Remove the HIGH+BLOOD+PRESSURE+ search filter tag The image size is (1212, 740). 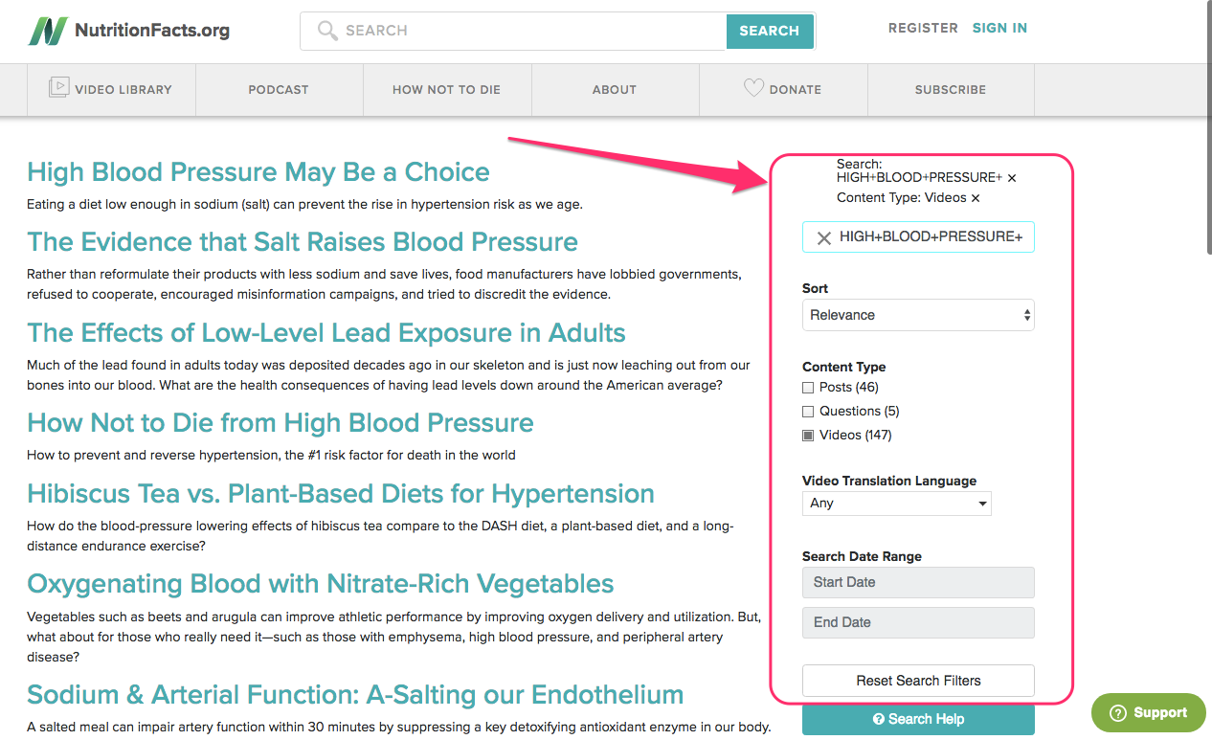point(1012,178)
